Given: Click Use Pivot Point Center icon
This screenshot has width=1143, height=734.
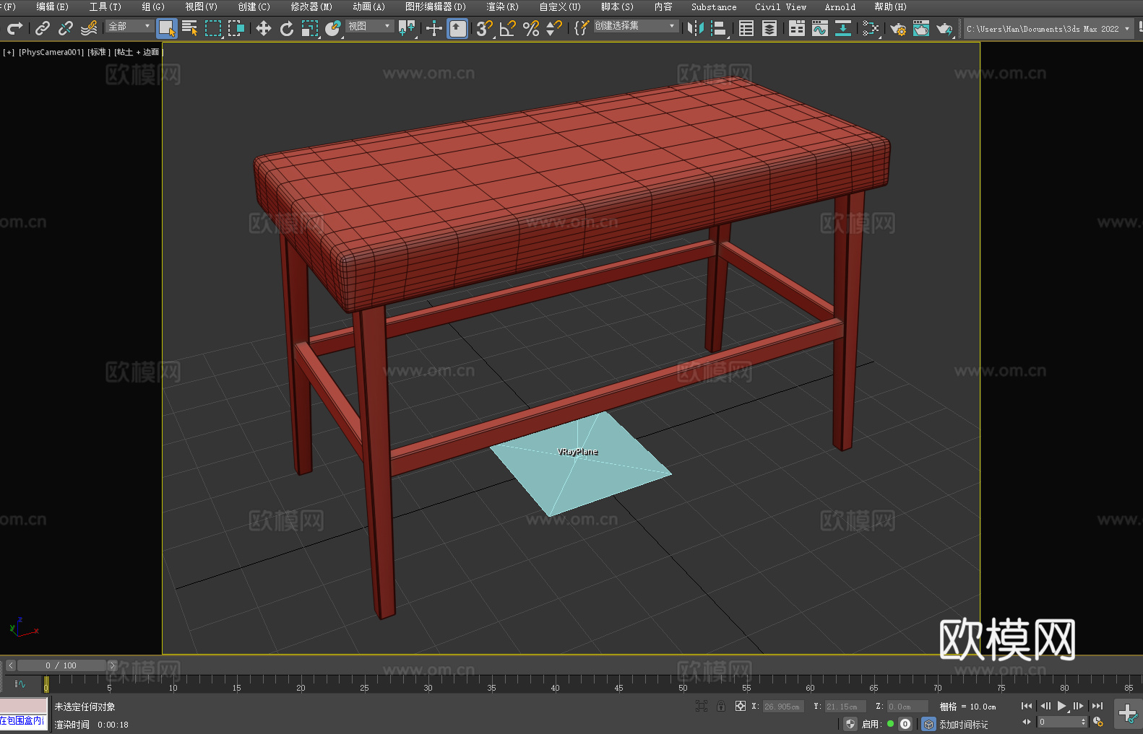Looking at the screenshot, I should [x=407, y=28].
